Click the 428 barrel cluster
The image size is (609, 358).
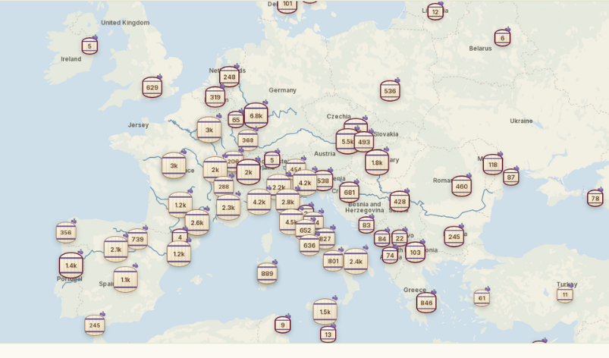tap(400, 202)
